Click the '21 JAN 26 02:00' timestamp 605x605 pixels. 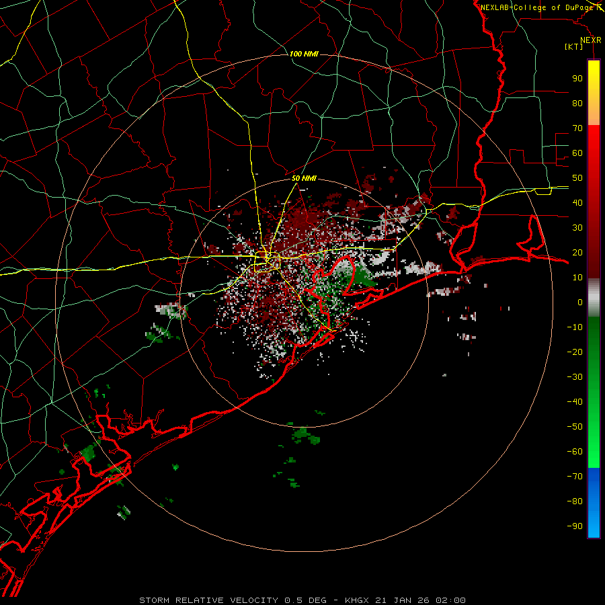pyautogui.click(x=421, y=600)
